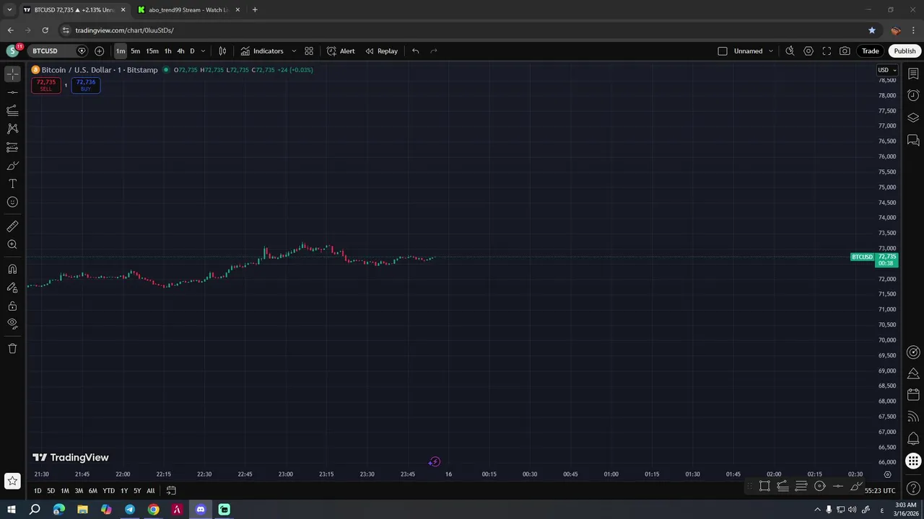924x519 pixels.
Task: Switch to the D daily timeframe
Action: pos(192,51)
